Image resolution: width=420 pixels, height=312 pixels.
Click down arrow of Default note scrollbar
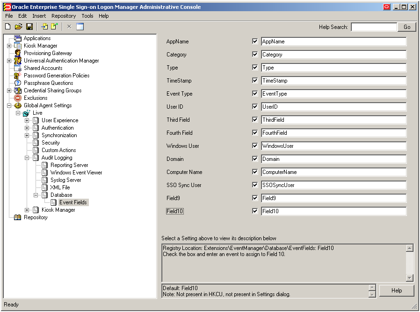(372, 294)
